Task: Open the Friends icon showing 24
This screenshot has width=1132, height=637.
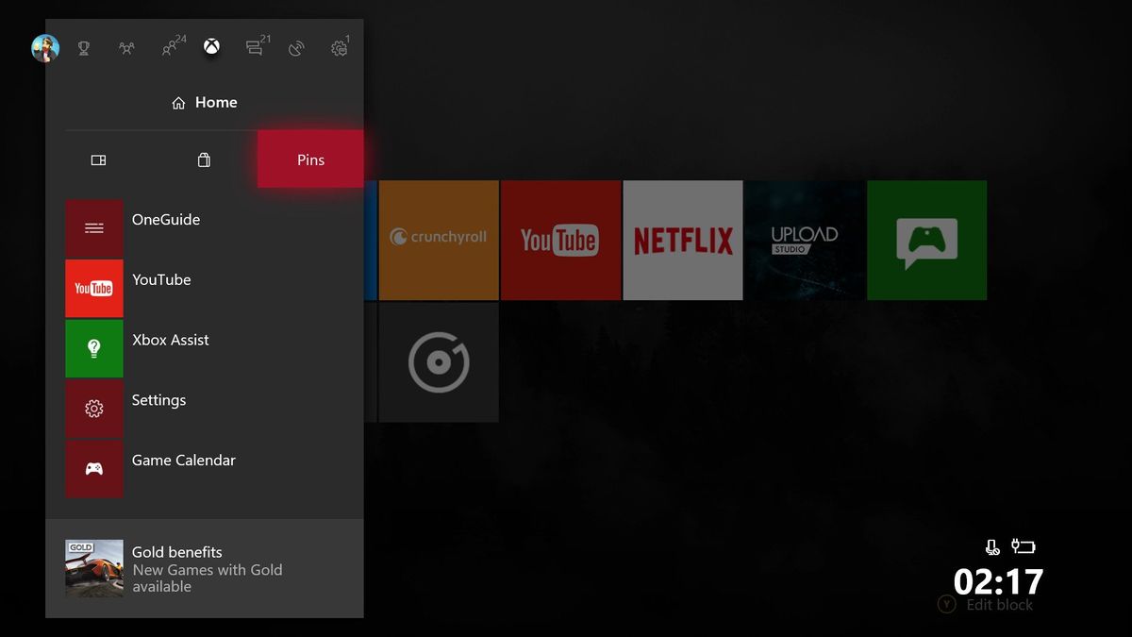Action: [170, 47]
